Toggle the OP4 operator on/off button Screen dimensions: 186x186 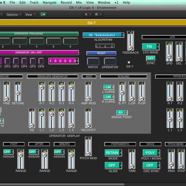pyautogui.click(x=24, y=61)
